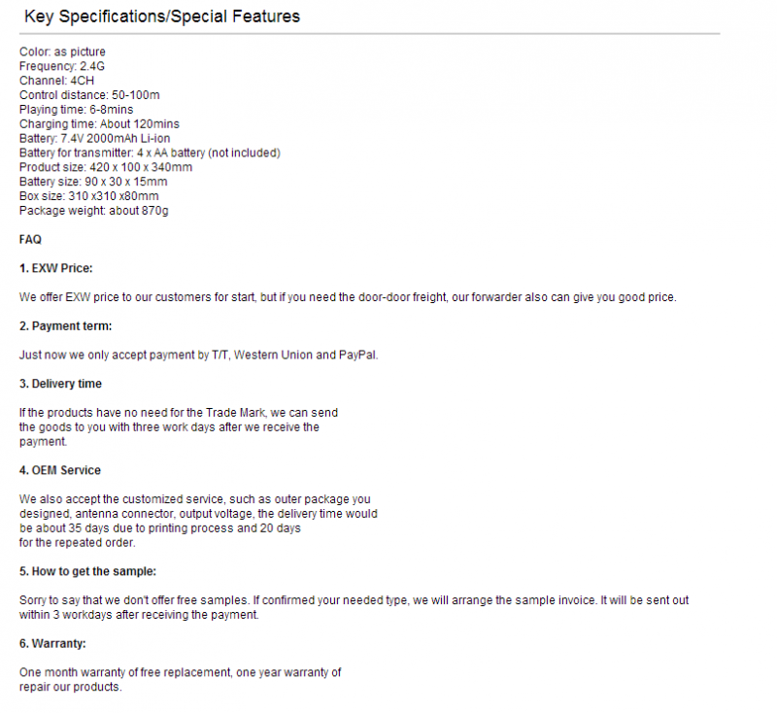Click the 'Frequency: 2.4G' line
Viewport: 777px width, 713px height.
62,66
